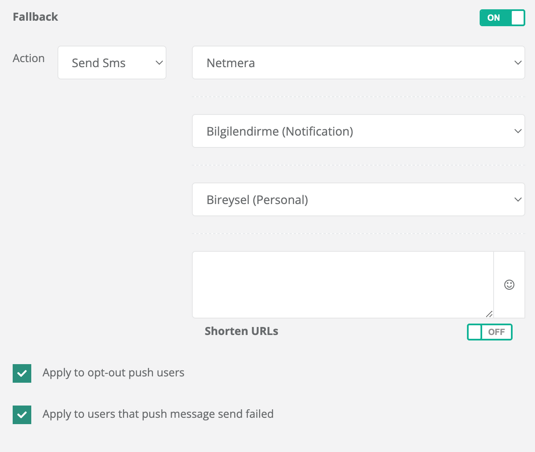Click the chevron on Bireysel (Personal) field
The image size is (535, 452).
click(x=518, y=200)
